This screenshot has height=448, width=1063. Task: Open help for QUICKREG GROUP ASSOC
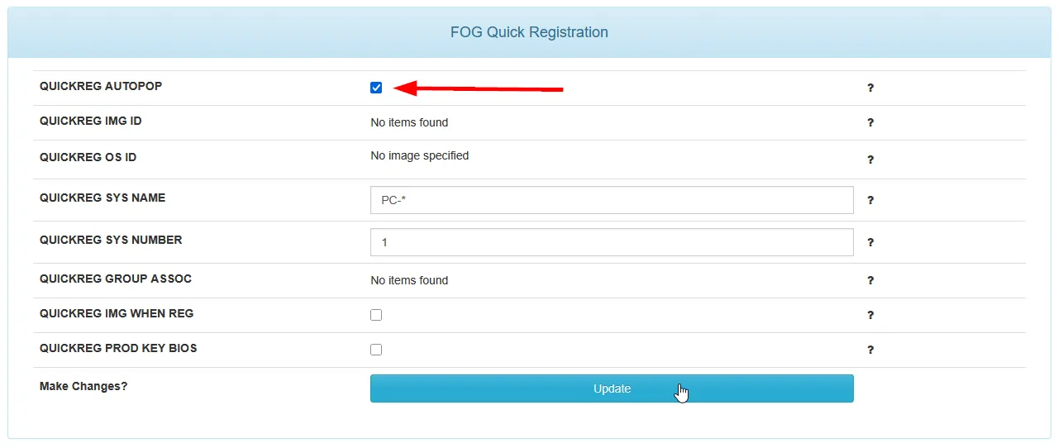pos(870,281)
